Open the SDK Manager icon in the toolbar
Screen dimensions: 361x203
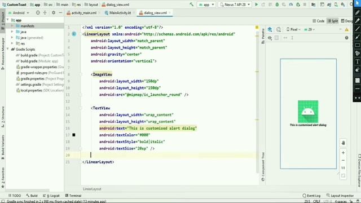point(343,5)
